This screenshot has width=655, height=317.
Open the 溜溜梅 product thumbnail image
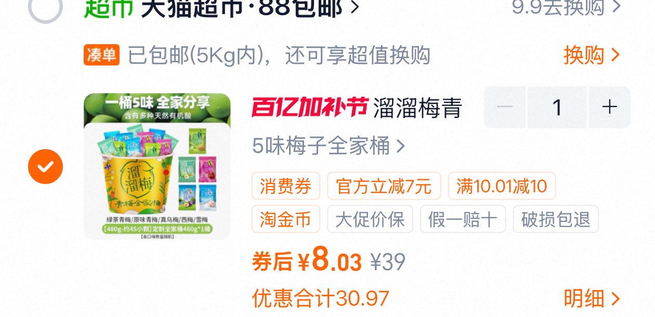point(157,166)
